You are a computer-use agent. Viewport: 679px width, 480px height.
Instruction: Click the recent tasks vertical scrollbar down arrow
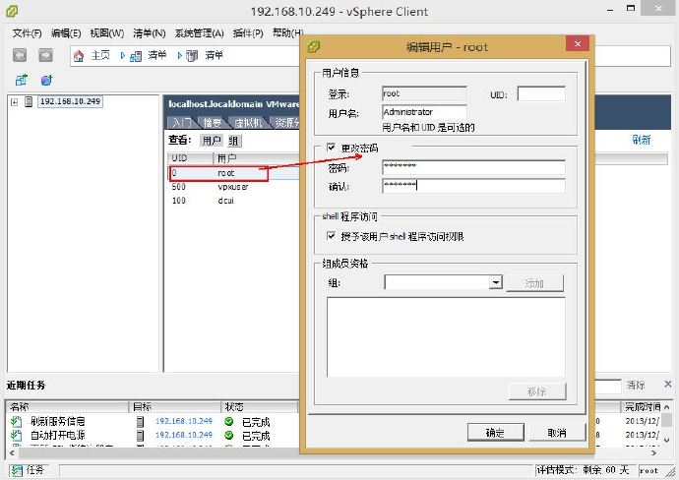pyautogui.click(x=667, y=440)
